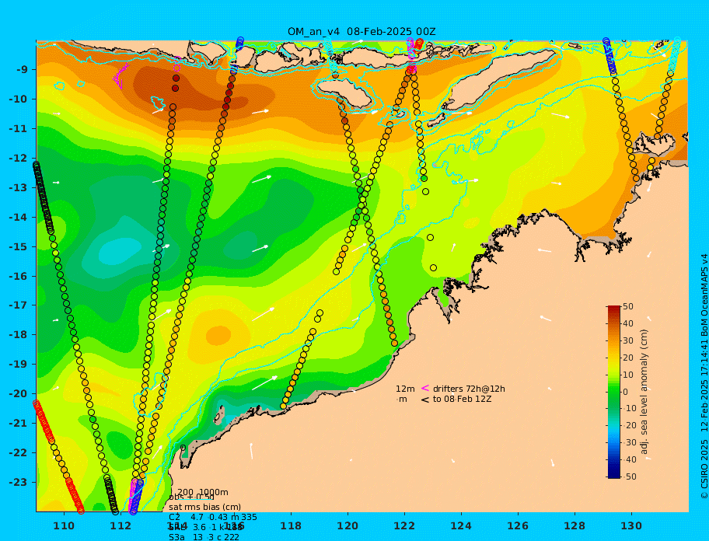709x541 pixels.
Task: Click the longitude axis label '118'
Action: pyautogui.click(x=291, y=525)
